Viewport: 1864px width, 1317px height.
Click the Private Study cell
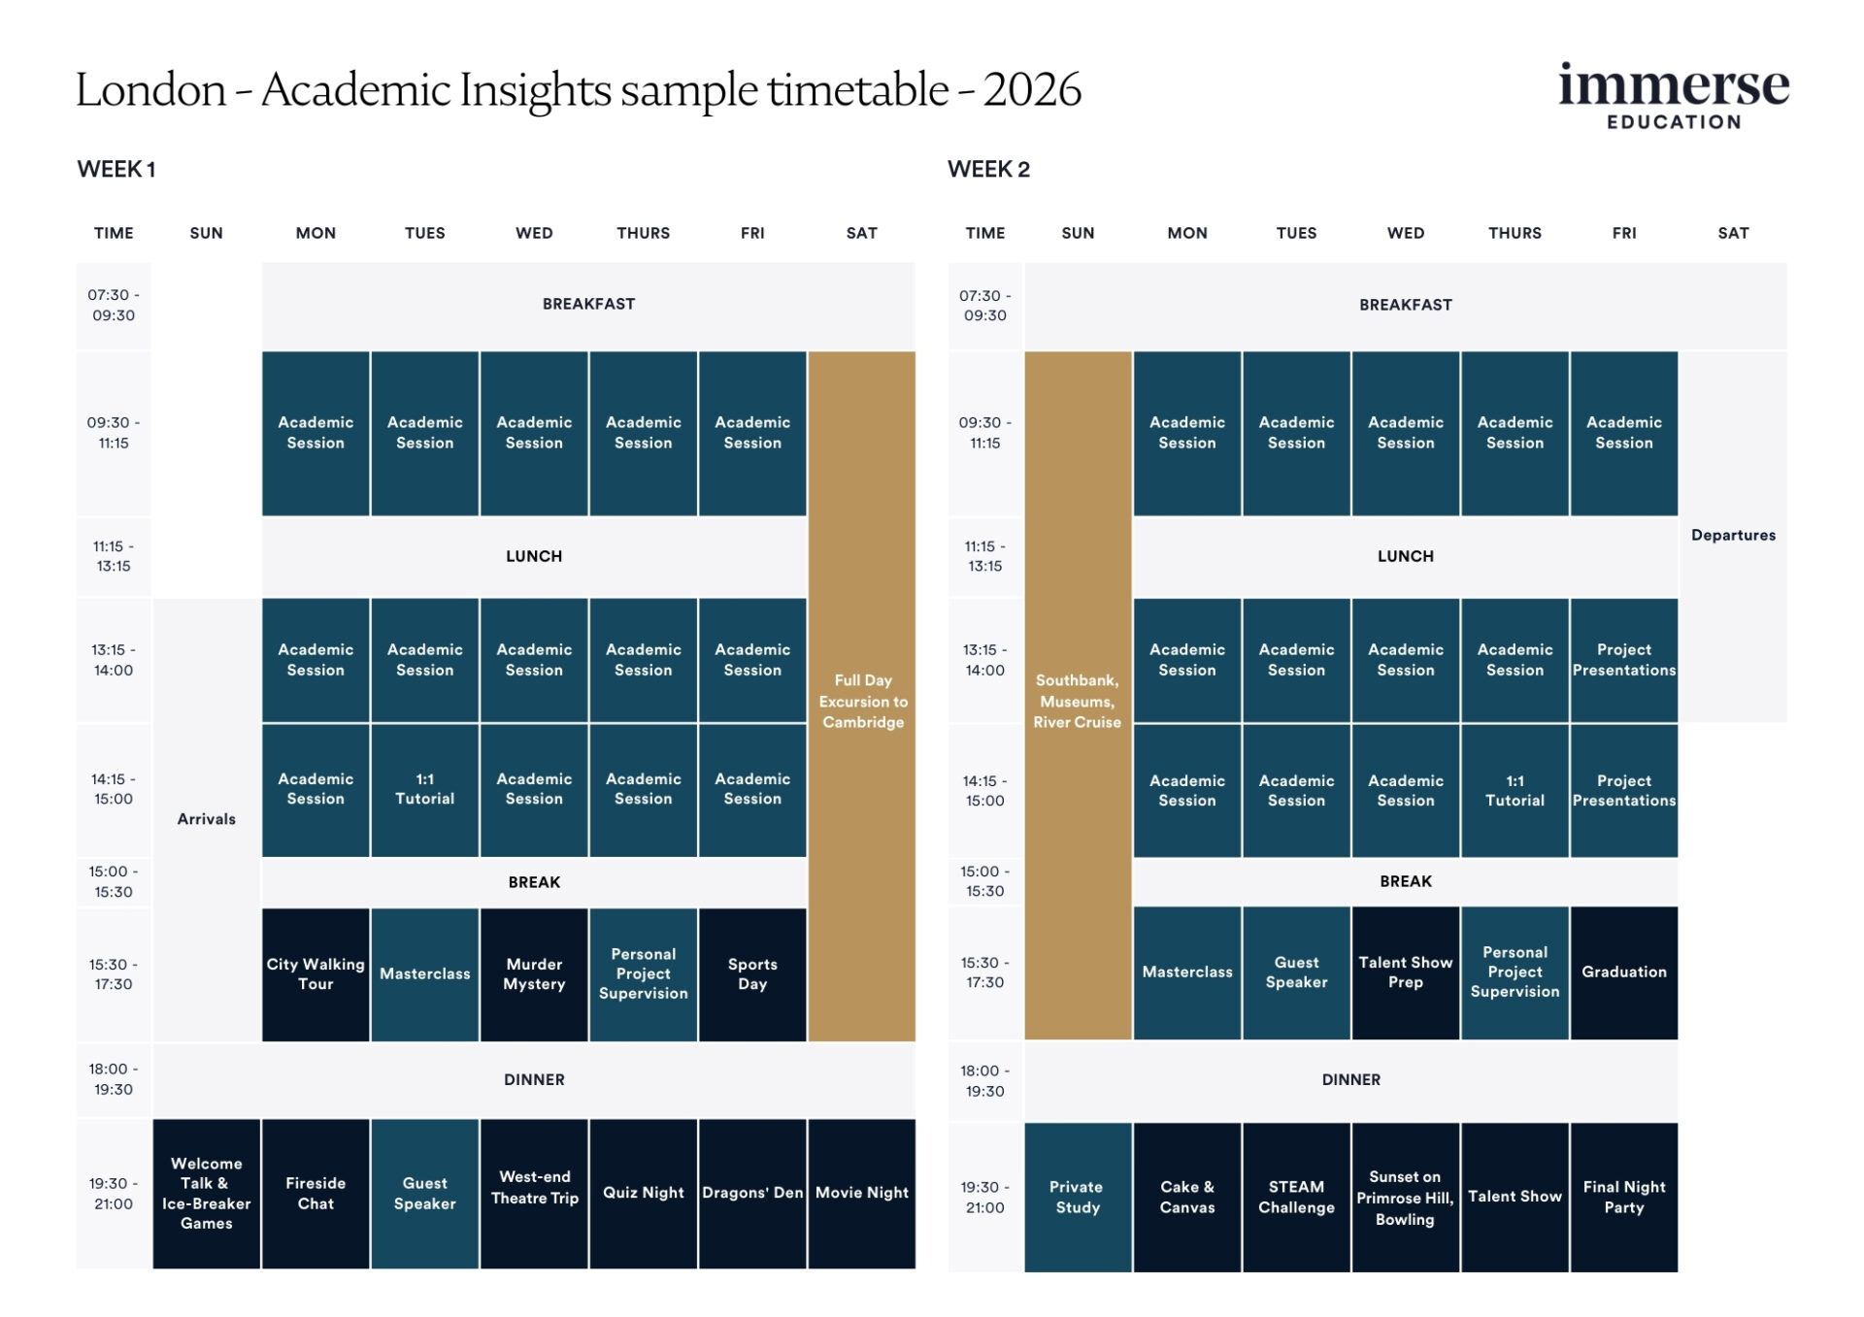point(1078,1197)
